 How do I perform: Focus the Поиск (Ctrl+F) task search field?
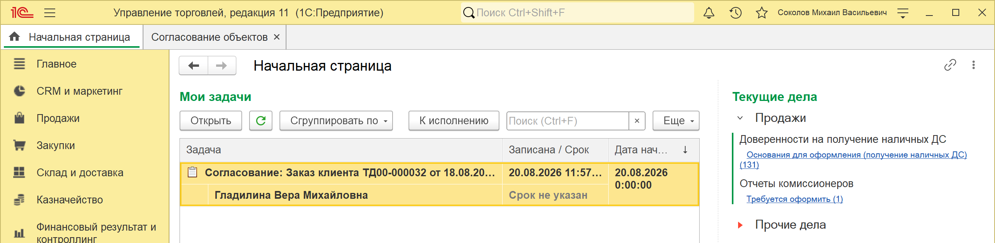[x=567, y=121]
